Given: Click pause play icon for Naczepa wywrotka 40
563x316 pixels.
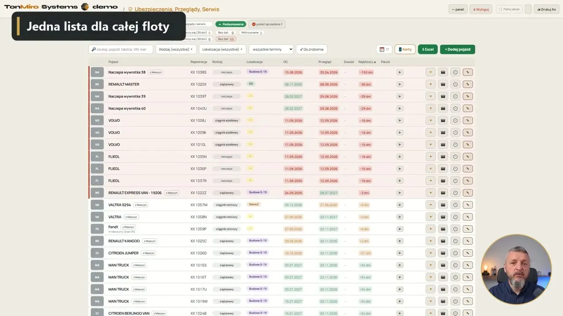Looking at the screenshot, I should tap(399, 108).
